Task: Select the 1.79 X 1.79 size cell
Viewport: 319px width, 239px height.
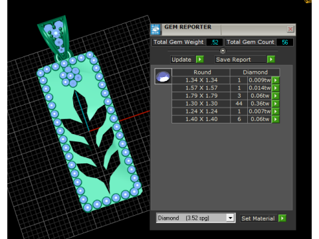Action: click(201, 96)
